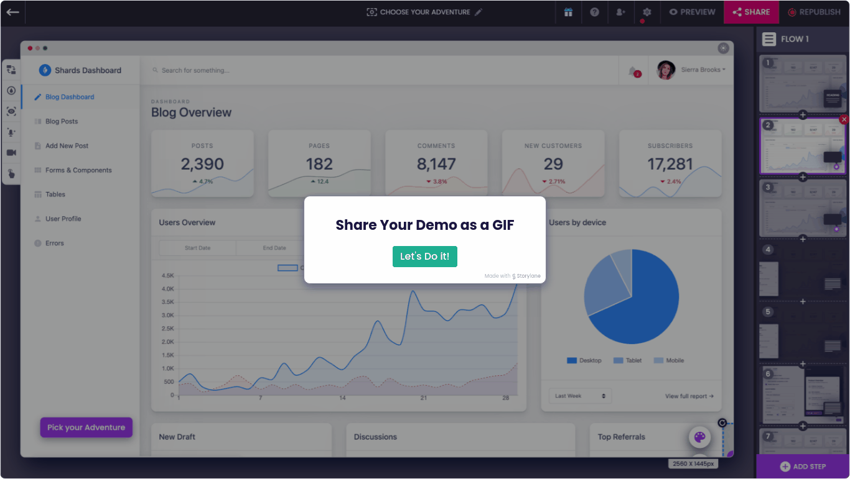Click the Share button

751,12
